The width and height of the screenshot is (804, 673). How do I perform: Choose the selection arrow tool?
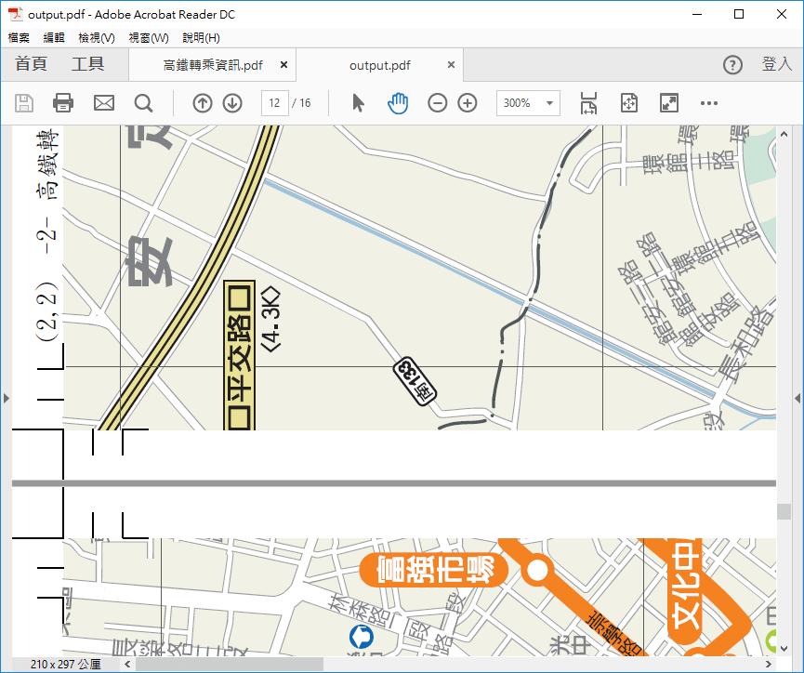(x=358, y=103)
